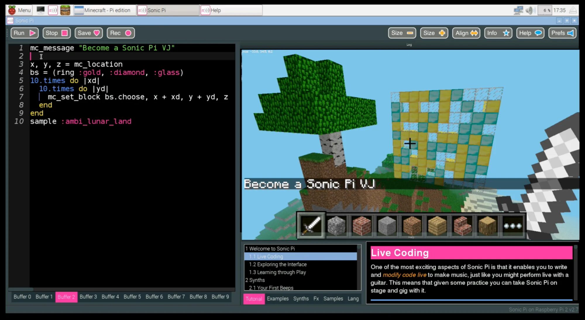Decrease text size with Size minus
Screen dimensions: 585x320
coord(402,33)
